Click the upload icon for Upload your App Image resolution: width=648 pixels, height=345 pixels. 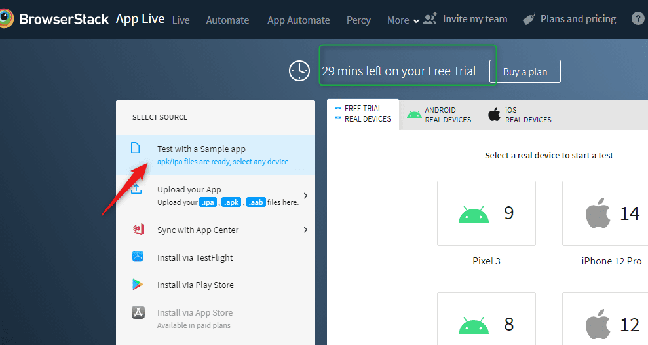tap(136, 189)
